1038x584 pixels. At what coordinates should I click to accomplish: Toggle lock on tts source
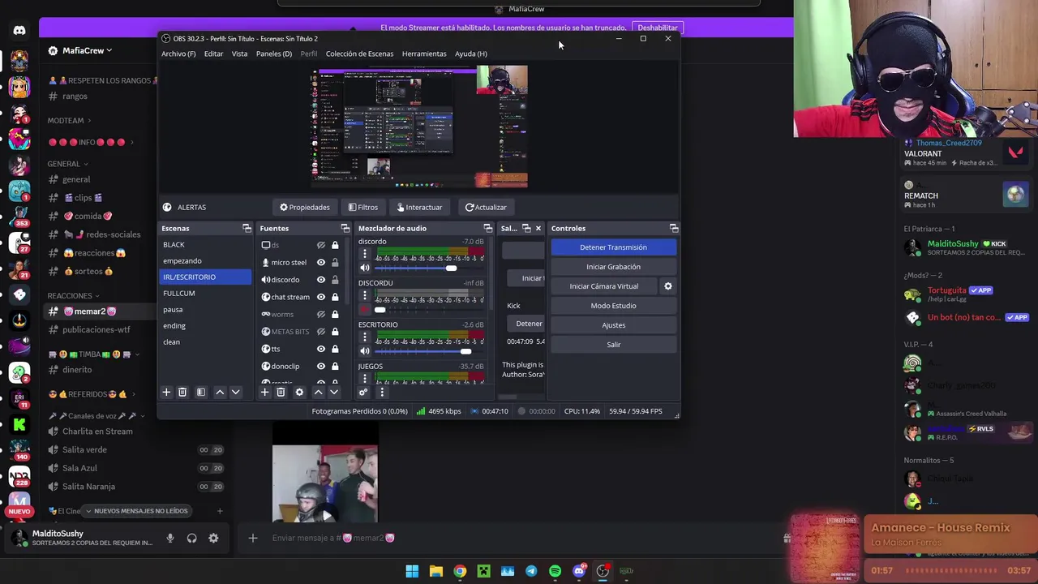coord(335,349)
